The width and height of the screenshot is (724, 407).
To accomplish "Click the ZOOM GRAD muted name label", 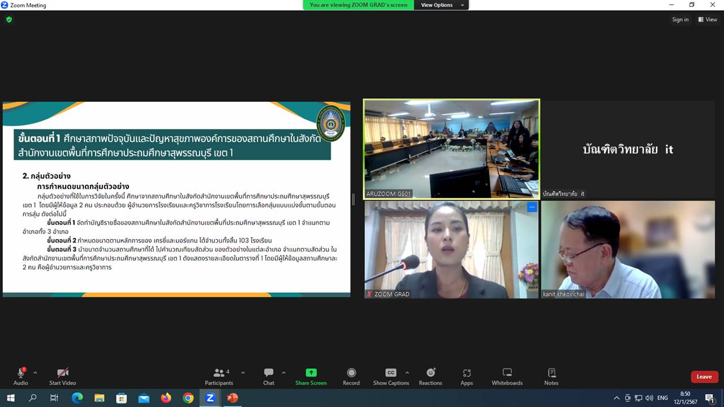I will pos(388,294).
